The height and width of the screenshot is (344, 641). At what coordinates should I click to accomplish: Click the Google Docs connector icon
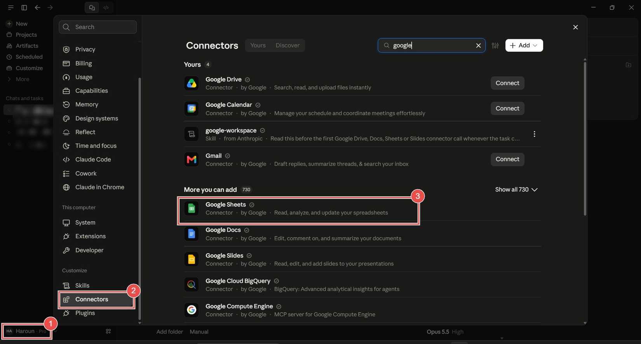192,234
